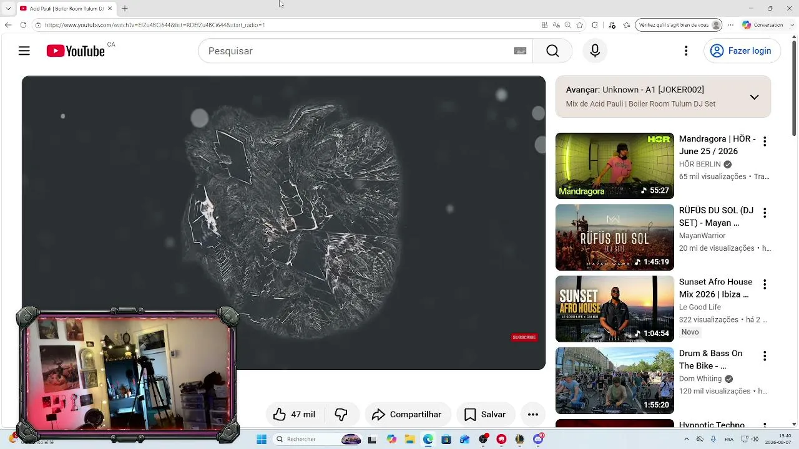Open the taskbar app with 9+ badge

pos(538,439)
